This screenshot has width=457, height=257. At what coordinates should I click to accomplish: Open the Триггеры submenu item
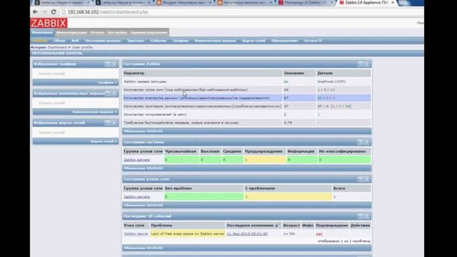click(x=135, y=41)
